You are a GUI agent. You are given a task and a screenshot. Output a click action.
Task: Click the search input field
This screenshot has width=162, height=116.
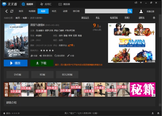pyautogui.click(x=106, y=11)
